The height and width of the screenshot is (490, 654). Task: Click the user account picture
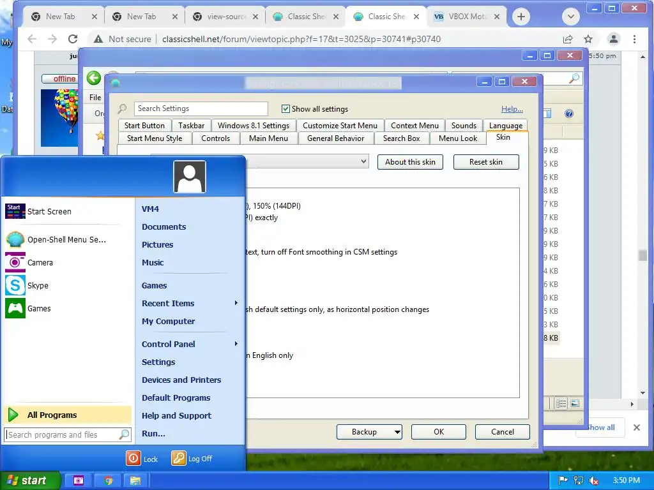coord(190,177)
